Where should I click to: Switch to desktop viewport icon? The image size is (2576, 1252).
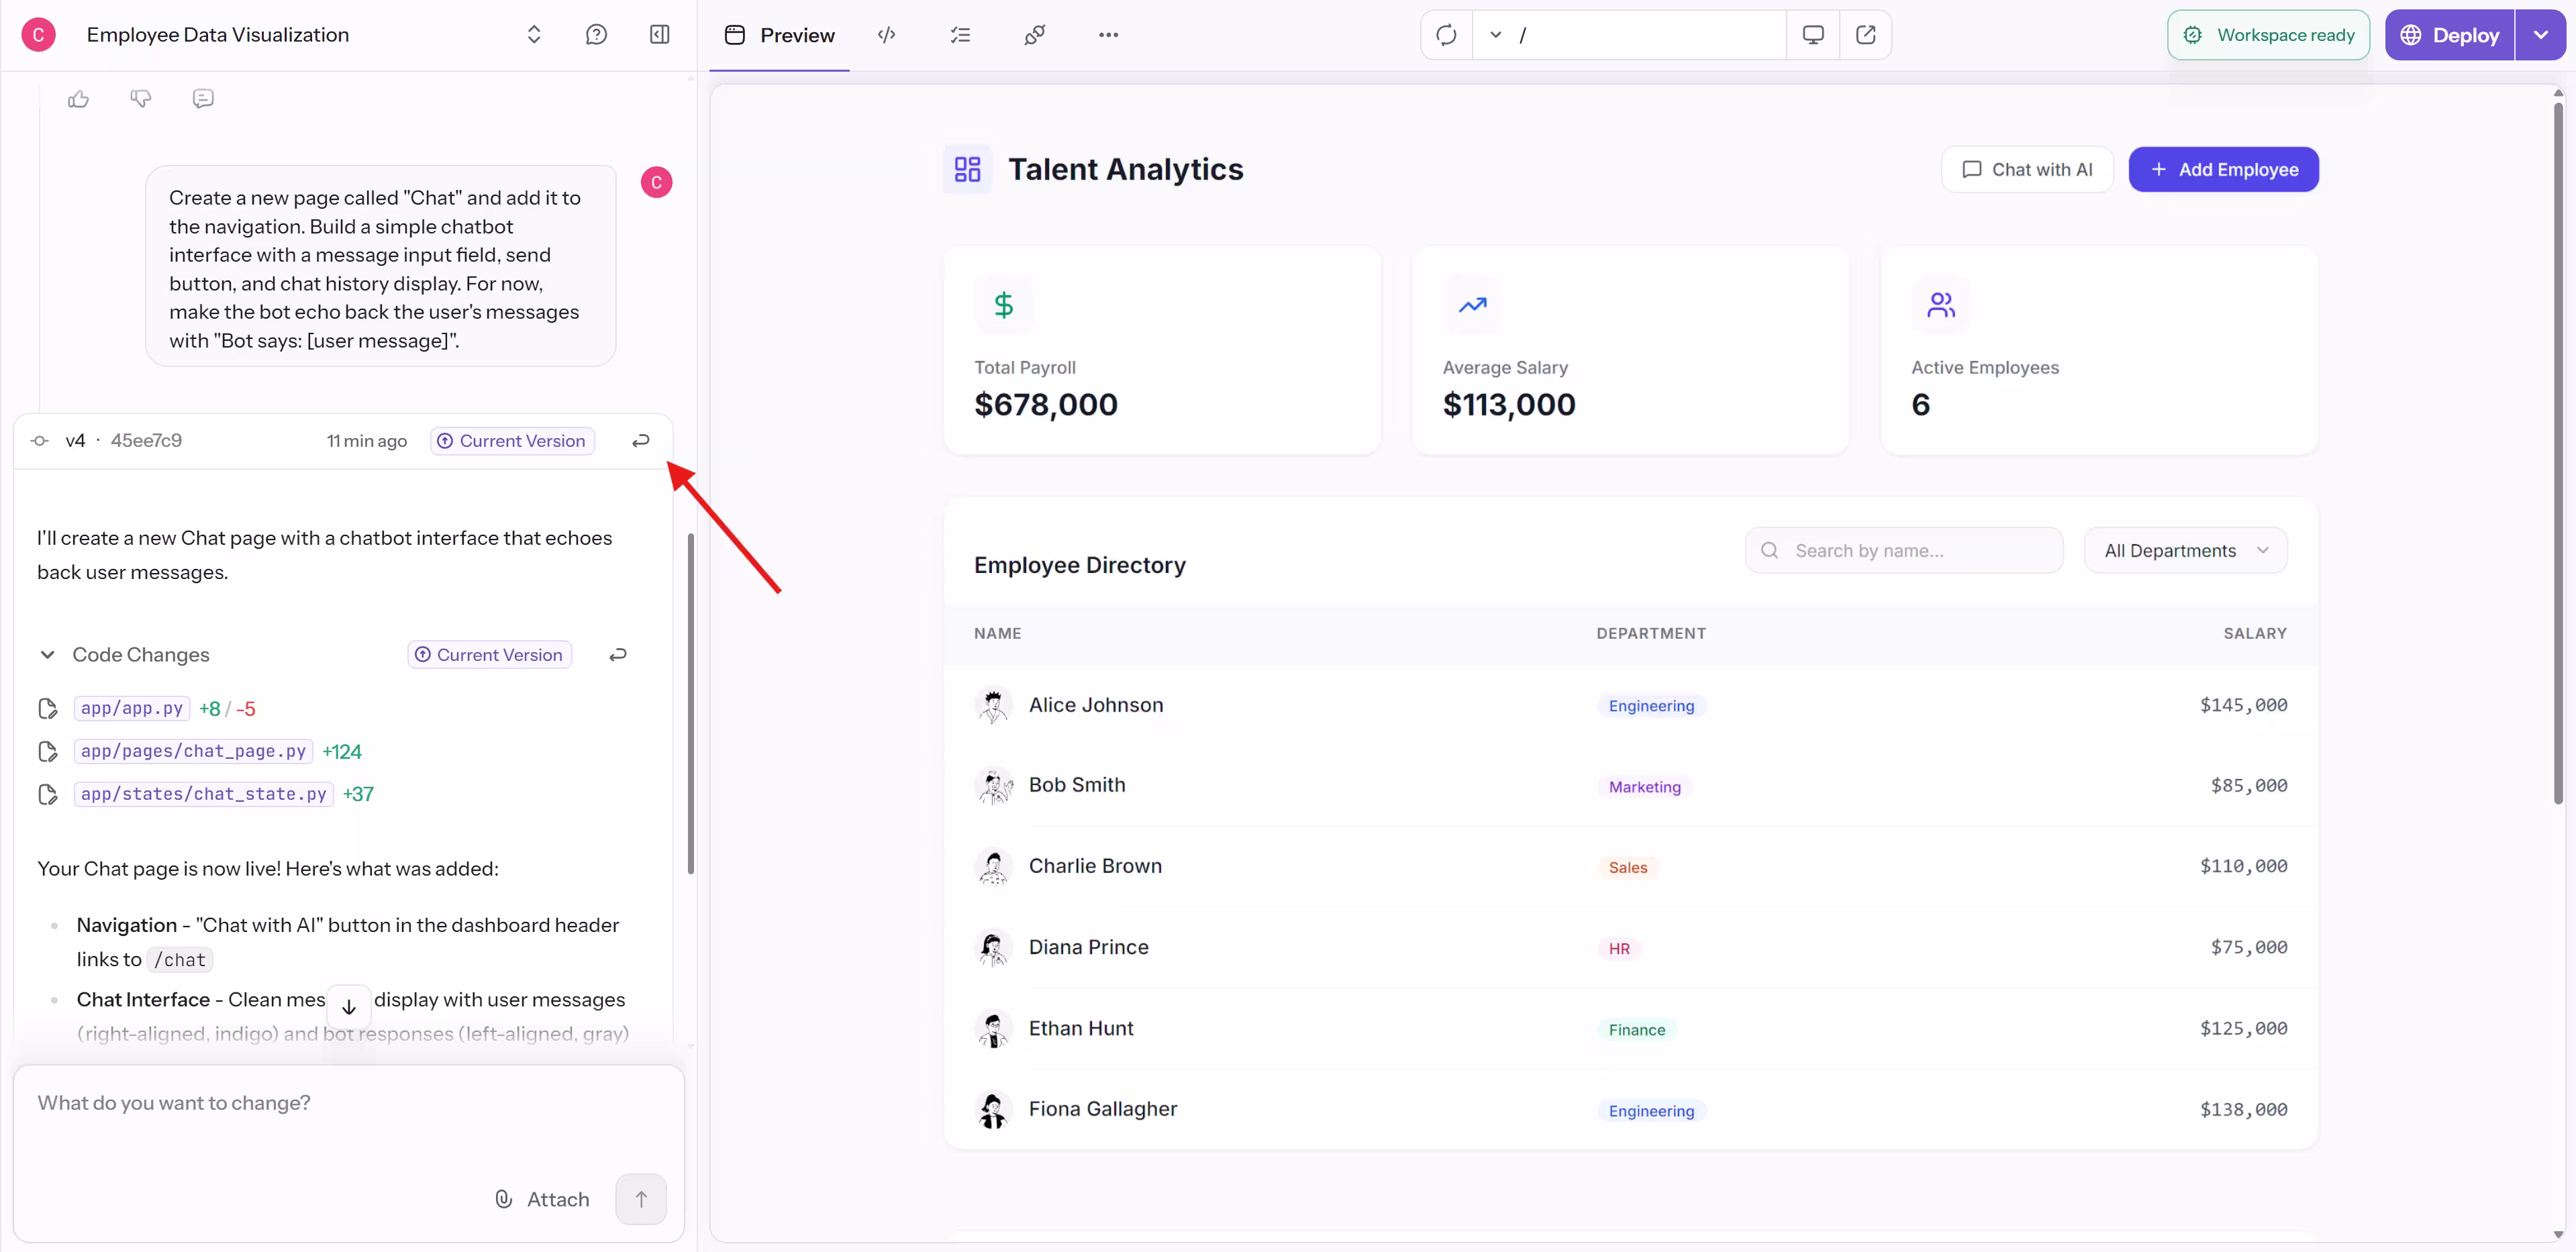(x=1812, y=35)
